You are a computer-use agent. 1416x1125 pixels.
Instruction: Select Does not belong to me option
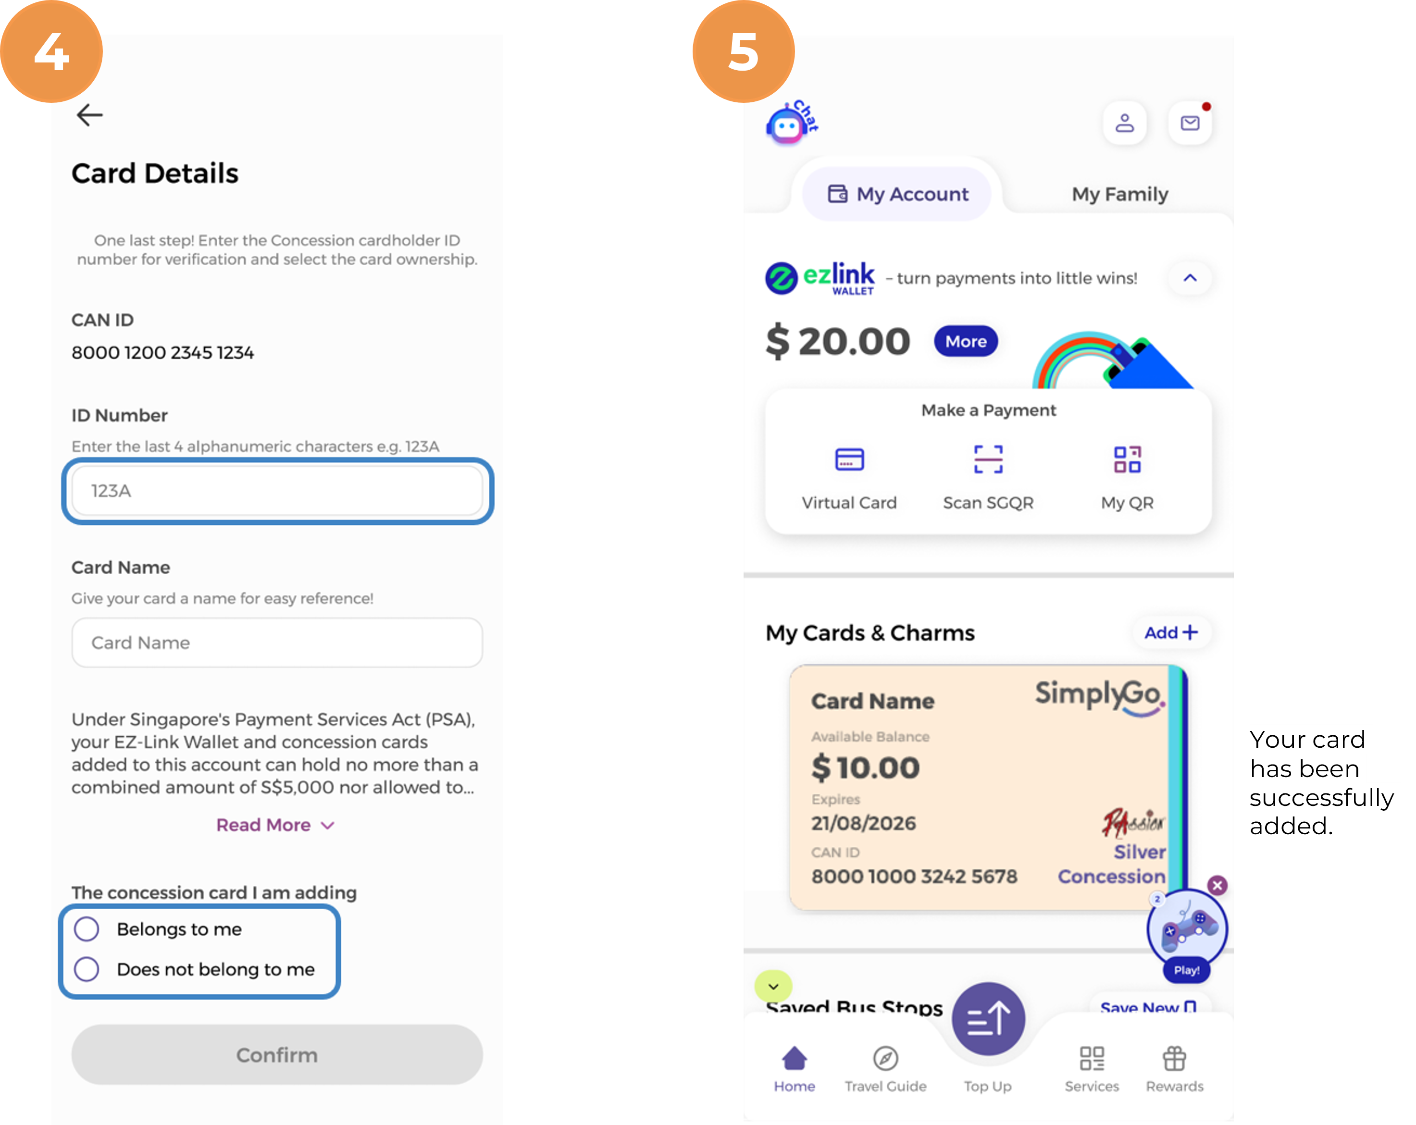coord(87,969)
